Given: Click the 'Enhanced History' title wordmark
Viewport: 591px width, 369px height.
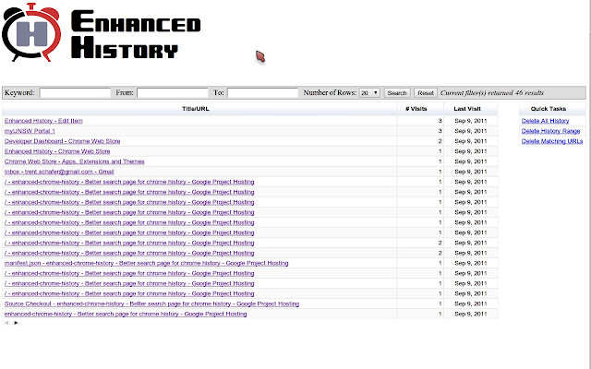Looking at the screenshot, I should coord(136,35).
